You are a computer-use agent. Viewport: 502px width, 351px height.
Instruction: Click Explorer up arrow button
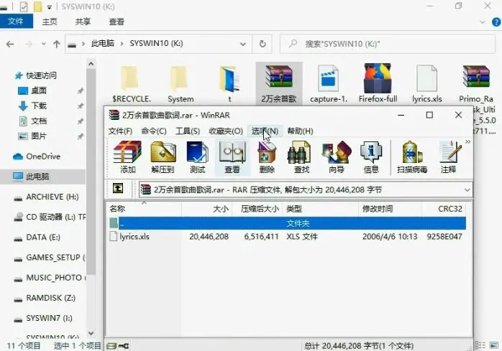point(57,44)
